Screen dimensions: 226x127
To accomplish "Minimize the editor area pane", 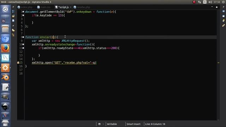I will (212, 7).
